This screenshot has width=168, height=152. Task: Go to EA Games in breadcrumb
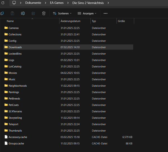tap(57, 3)
